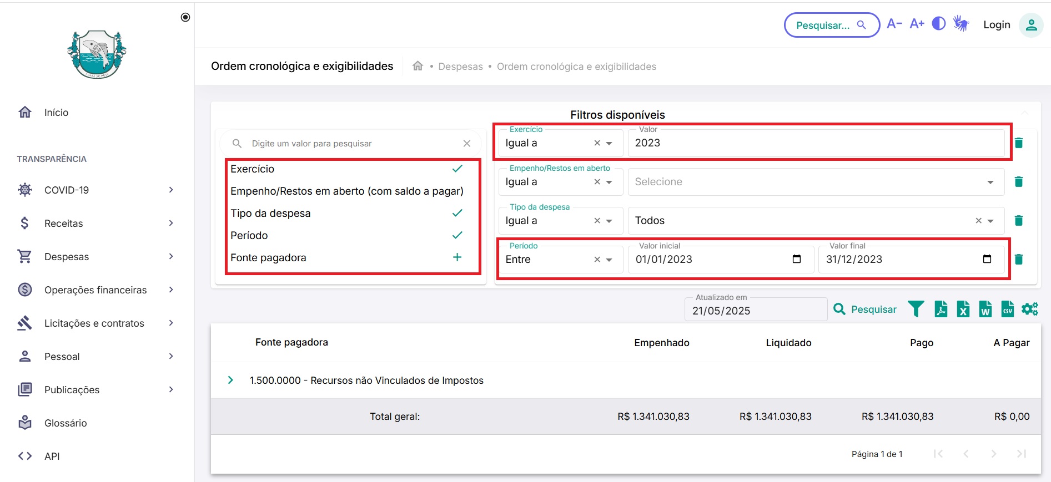The width and height of the screenshot is (1051, 482).
Task: Click the filter search input field
Action: tap(353, 144)
